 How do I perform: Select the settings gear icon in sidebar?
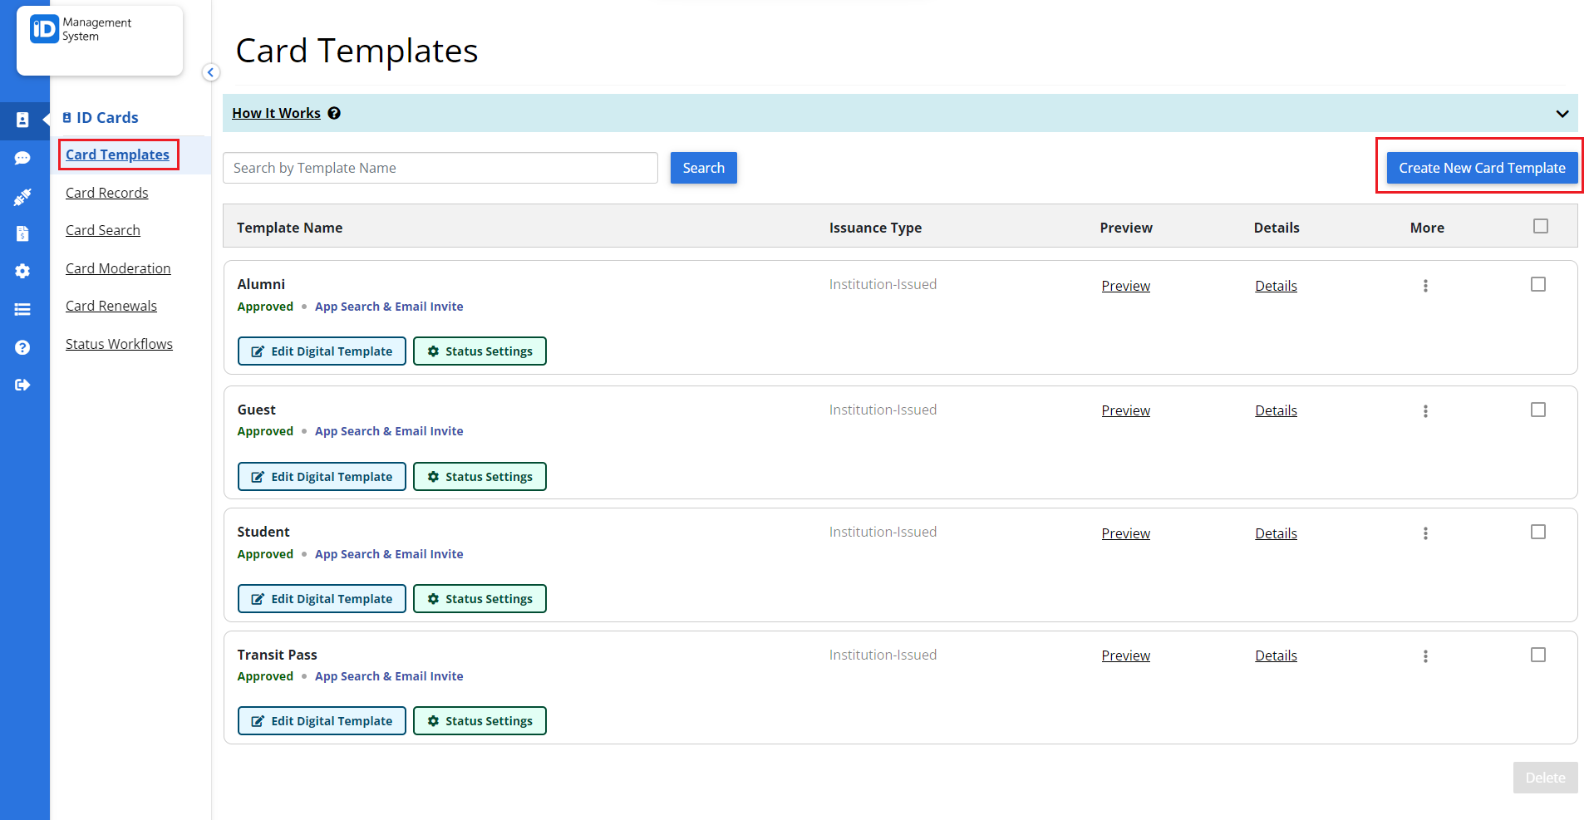click(x=24, y=271)
